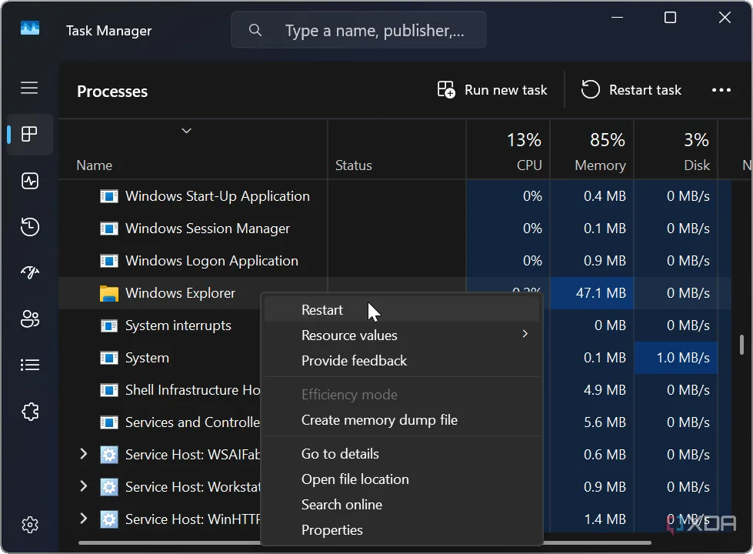Click the Service Host: Workstation gear icon
The height and width of the screenshot is (554, 753).
109,487
